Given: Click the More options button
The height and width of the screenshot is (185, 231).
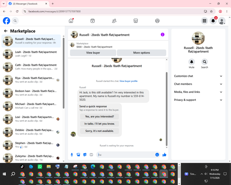Looking at the screenshot, I should click(x=141, y=53).
